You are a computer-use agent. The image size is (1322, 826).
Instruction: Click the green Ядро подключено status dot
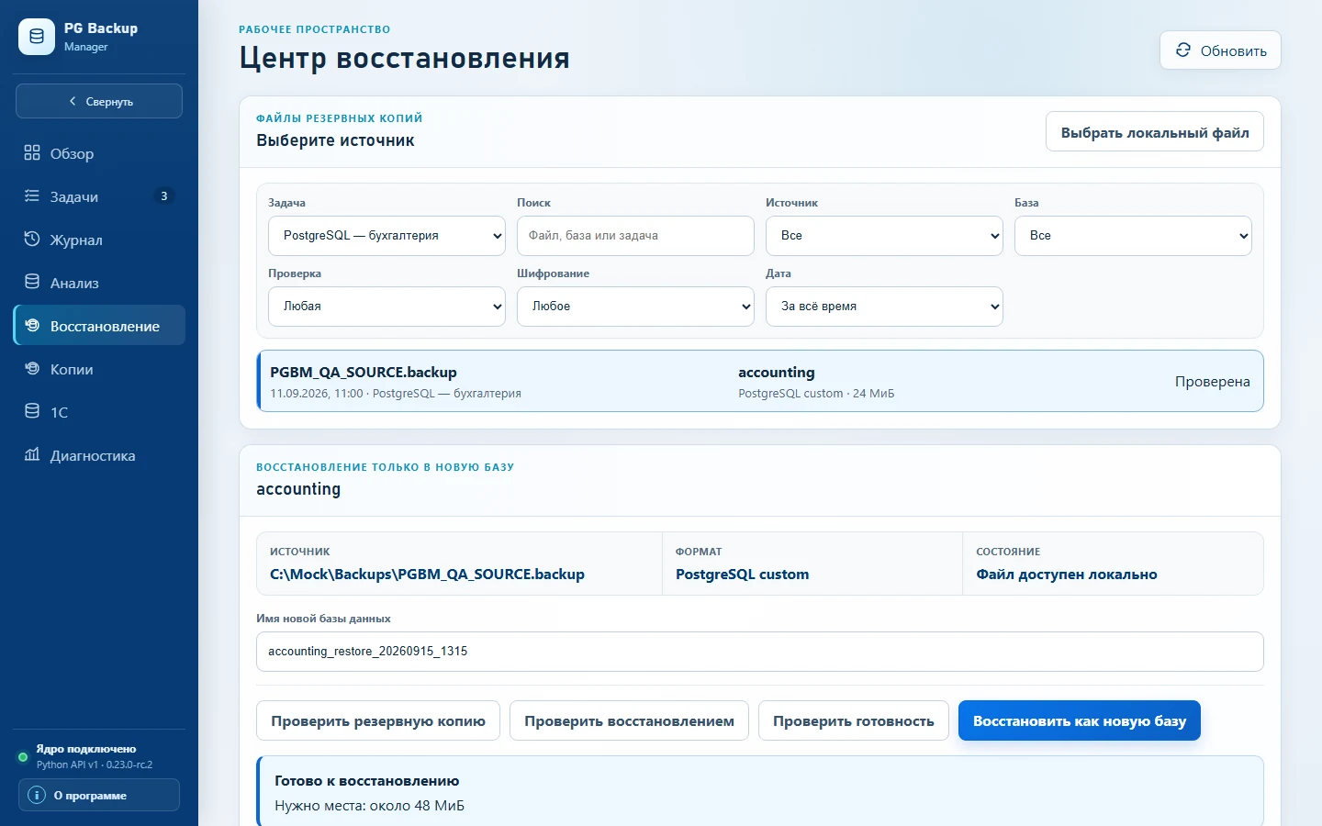(x=23, y=757)
